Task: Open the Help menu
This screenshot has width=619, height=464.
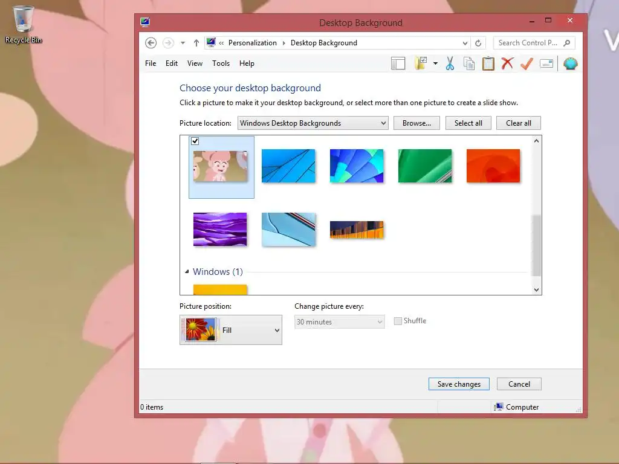Action: click(x=247, y=63)
